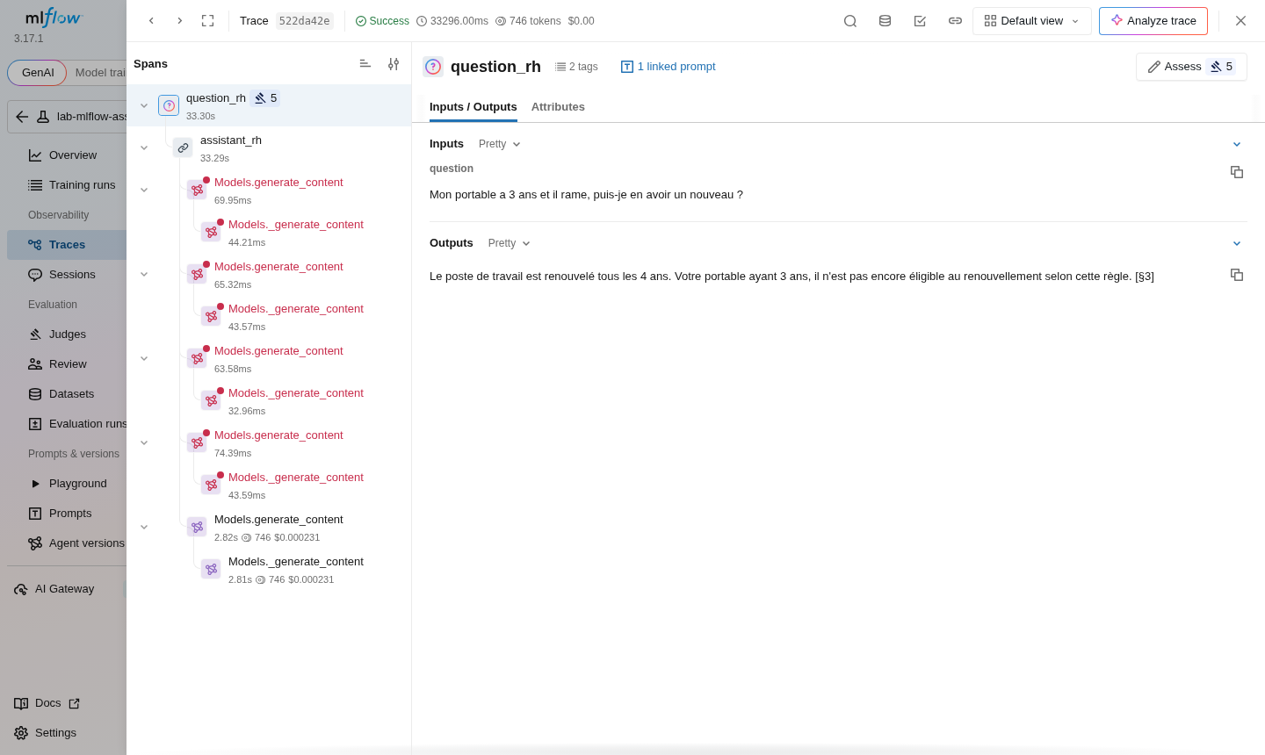
Task: Click the trace ID 522da42e
Action: (304, 21)
